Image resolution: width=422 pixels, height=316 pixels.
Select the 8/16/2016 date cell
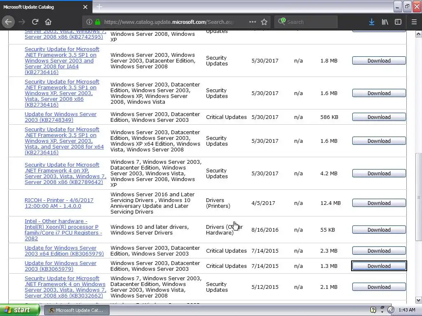click(x=265, y=230)
